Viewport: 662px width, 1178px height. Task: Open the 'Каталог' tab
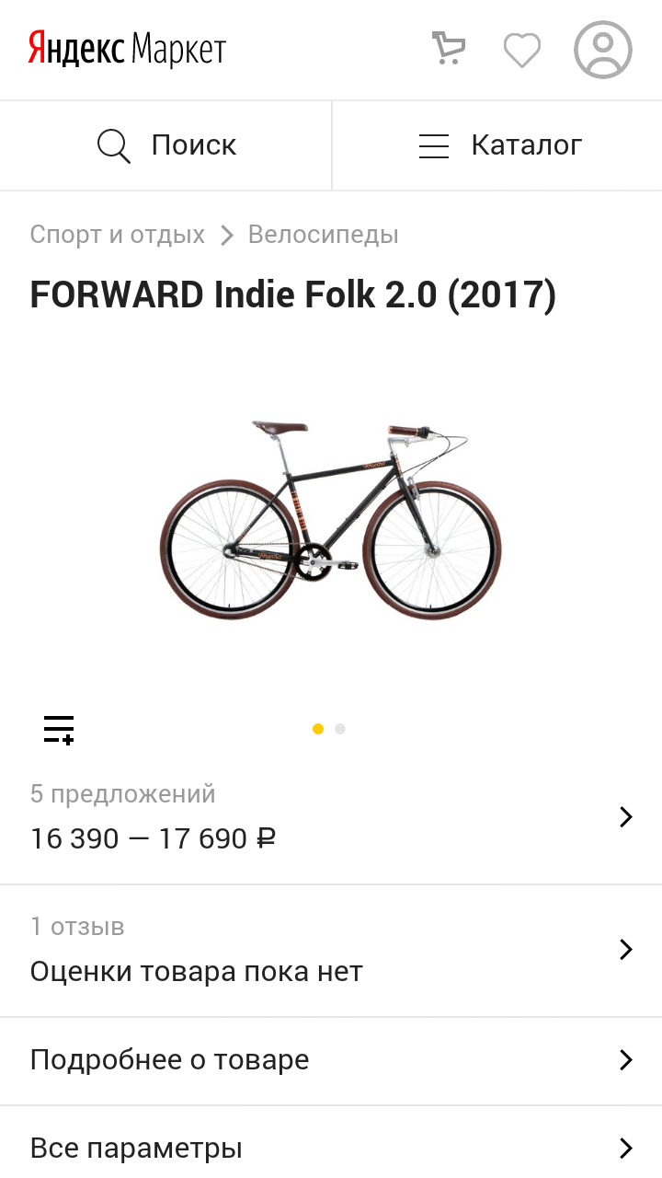(x=497, y=145)
